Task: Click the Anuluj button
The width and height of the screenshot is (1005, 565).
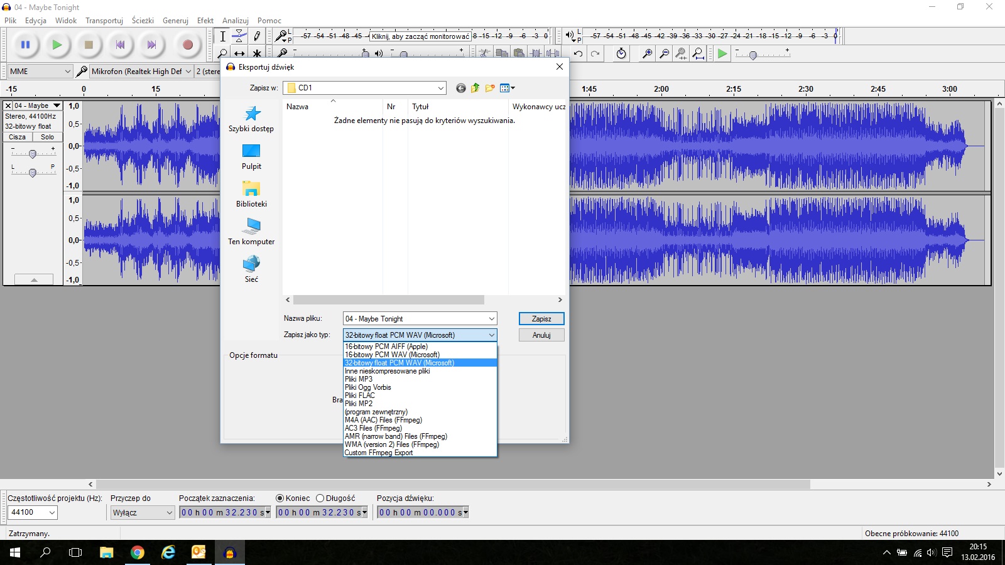Action: (x=541, y=335)
